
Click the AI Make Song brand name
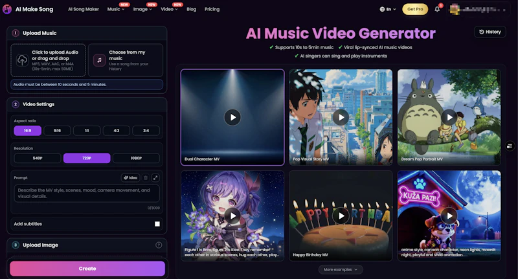coord(34,9)
